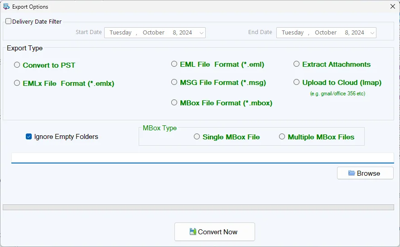
Task: Click the destination path input field
Action: point(202,158)
